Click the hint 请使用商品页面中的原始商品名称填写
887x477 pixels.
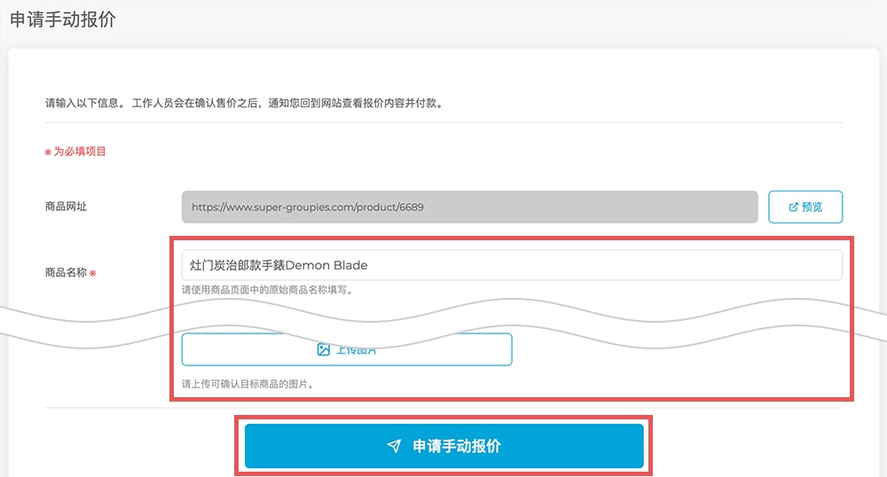click(267, 289)
